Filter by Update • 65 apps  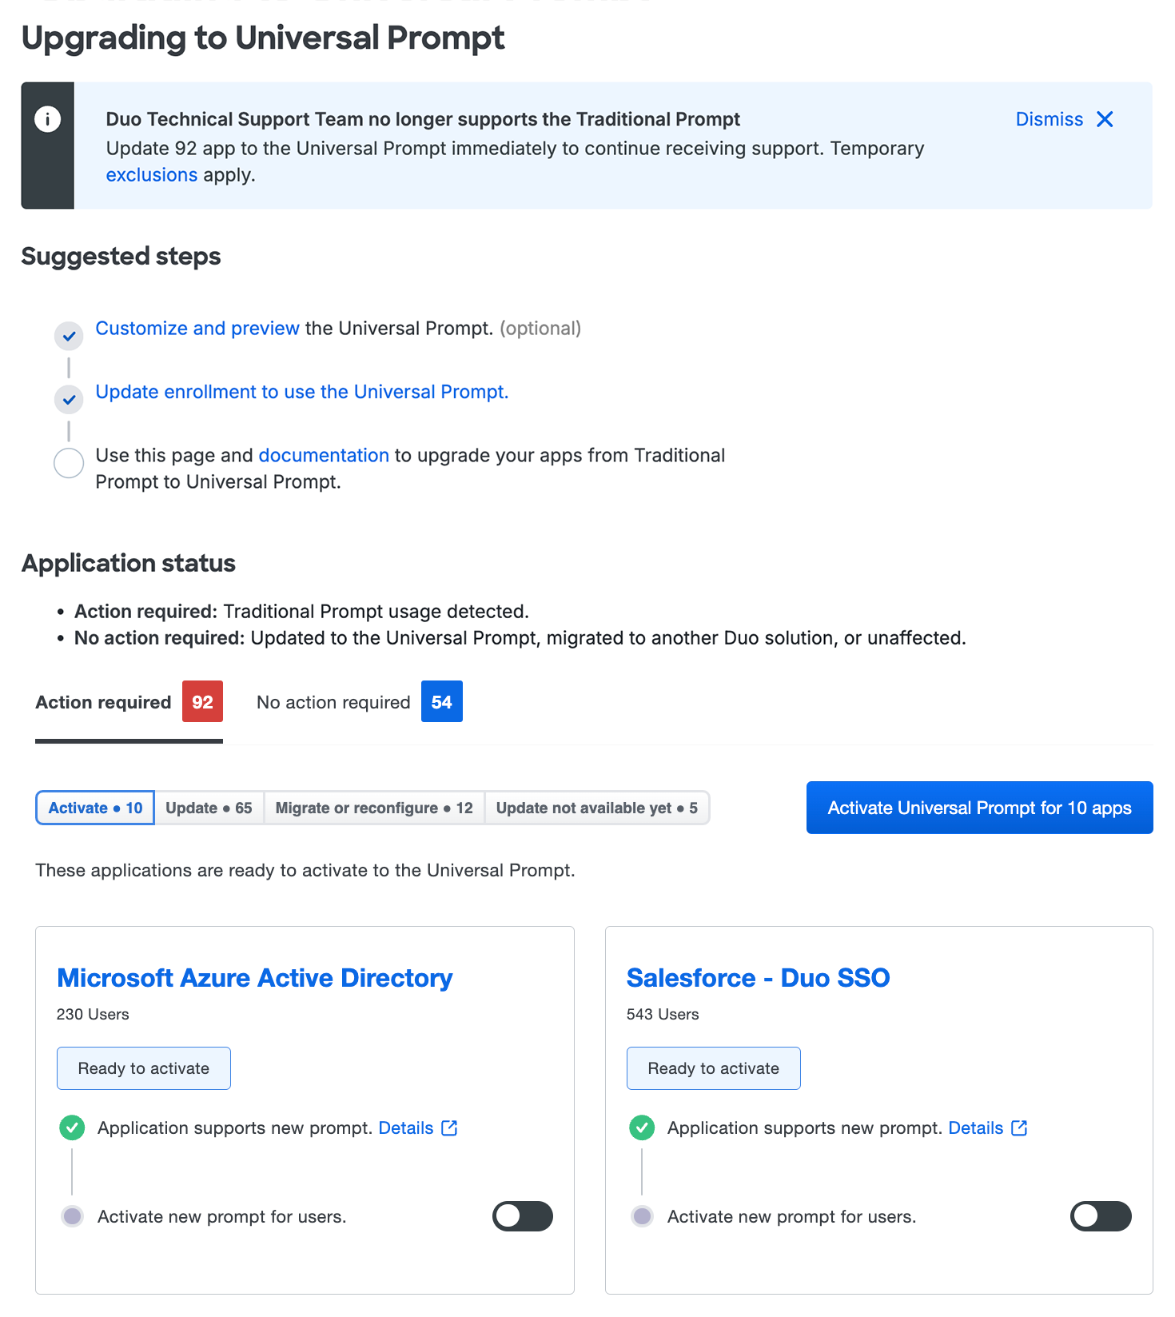pyautogui.click(x=209, y=808)
